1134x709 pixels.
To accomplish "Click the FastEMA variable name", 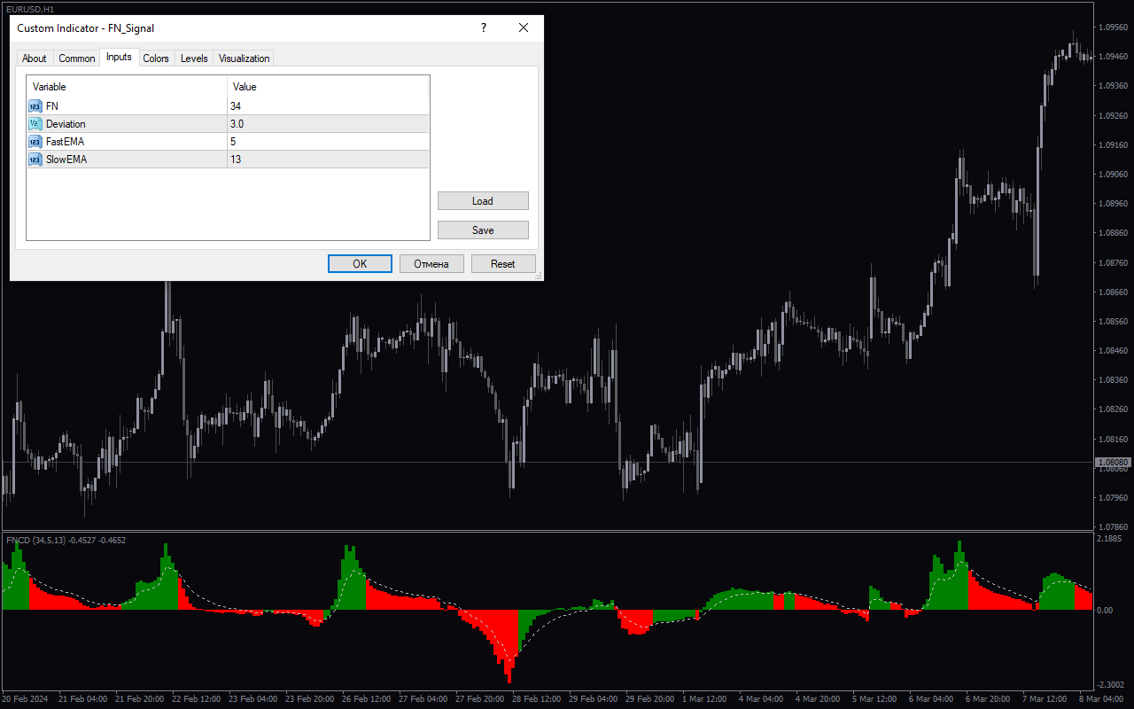I will pyautogui.click(x=65, y=142).
